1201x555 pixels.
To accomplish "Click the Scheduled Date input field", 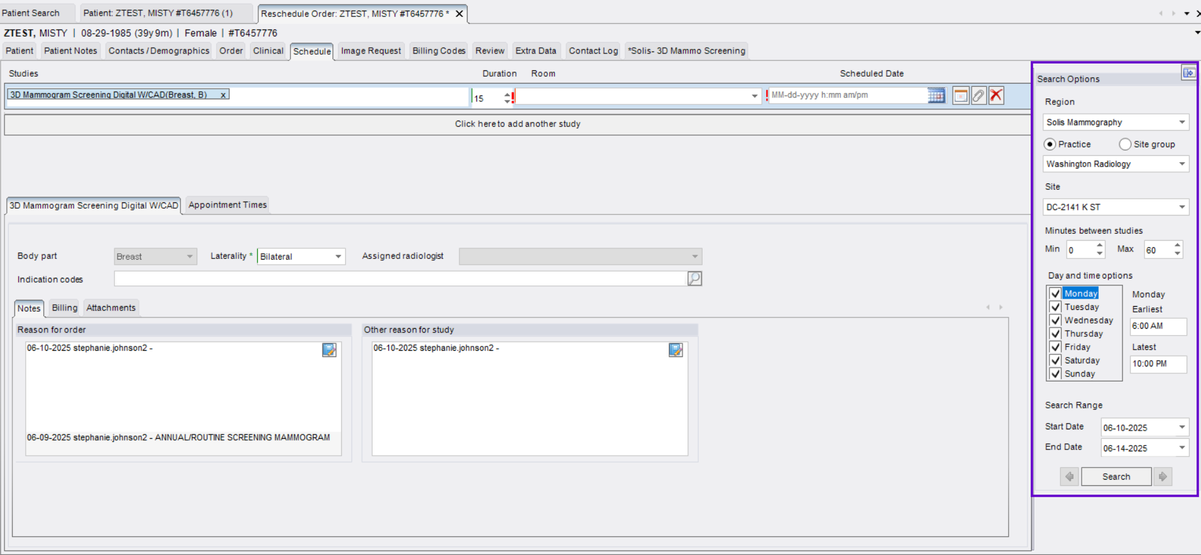I will 848,96.
